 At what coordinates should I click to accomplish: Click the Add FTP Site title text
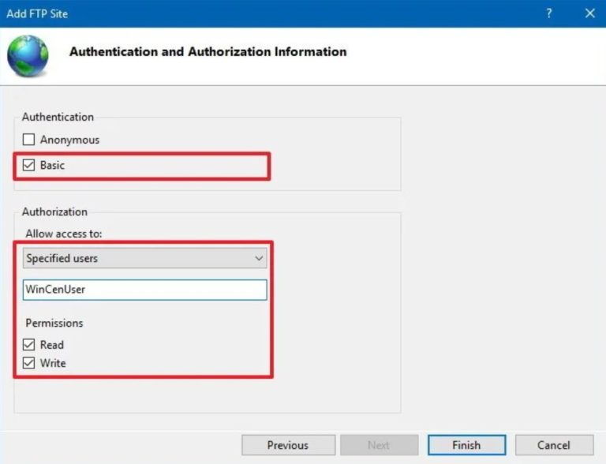point(37,14)
